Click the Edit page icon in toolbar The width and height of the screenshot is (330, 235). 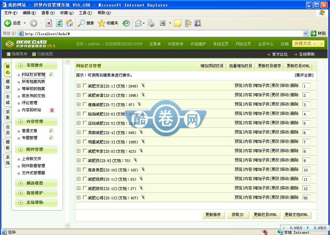pos(163,23)
